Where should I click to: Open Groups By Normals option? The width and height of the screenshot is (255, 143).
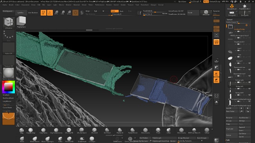click(142, 141)
